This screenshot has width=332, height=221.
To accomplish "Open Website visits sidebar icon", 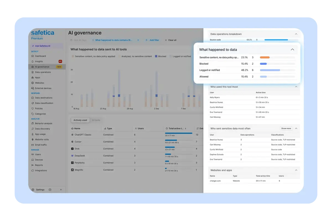I will tap(33, 139).
